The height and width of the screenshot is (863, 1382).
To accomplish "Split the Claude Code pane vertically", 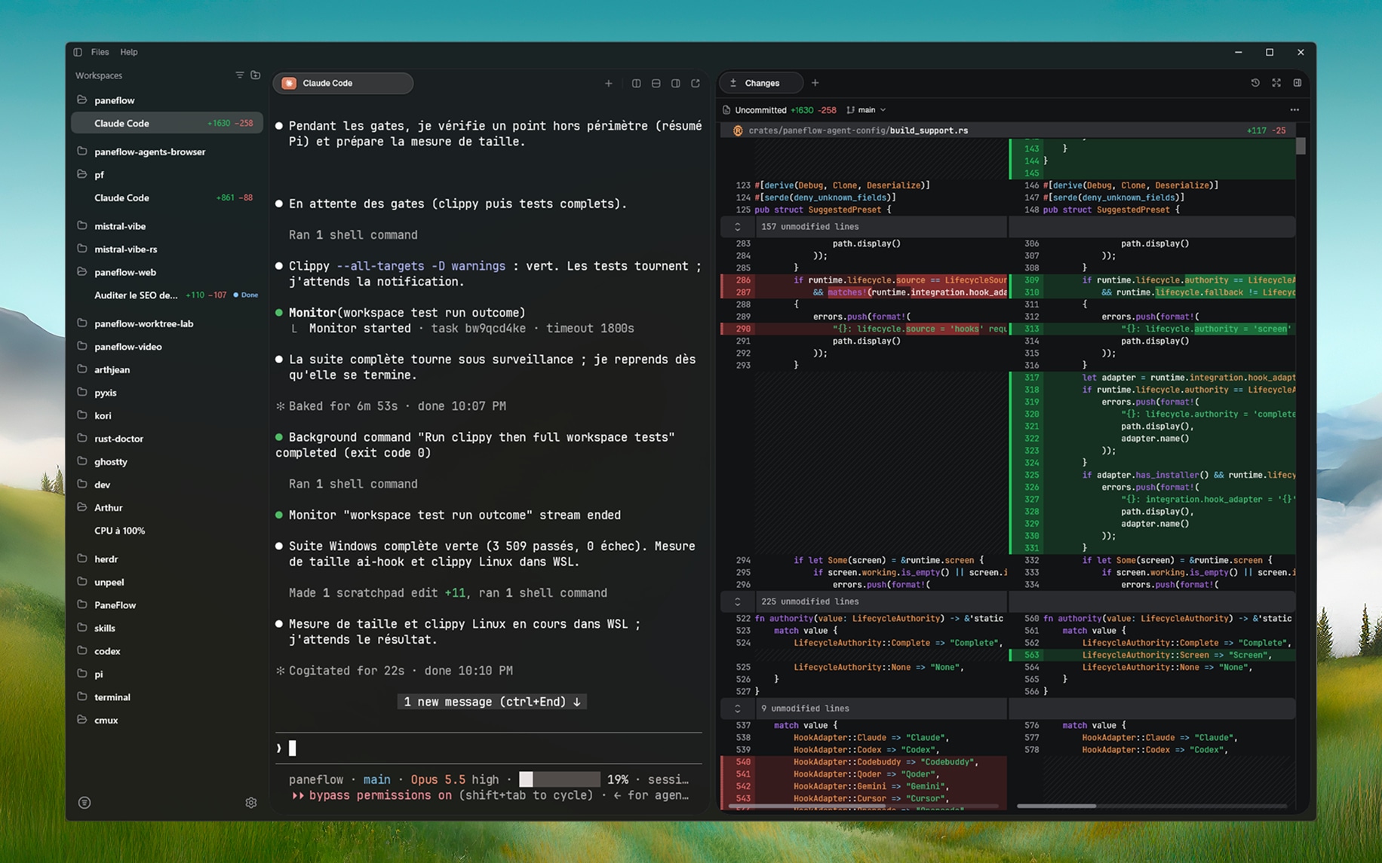I will tap(636, 83).
